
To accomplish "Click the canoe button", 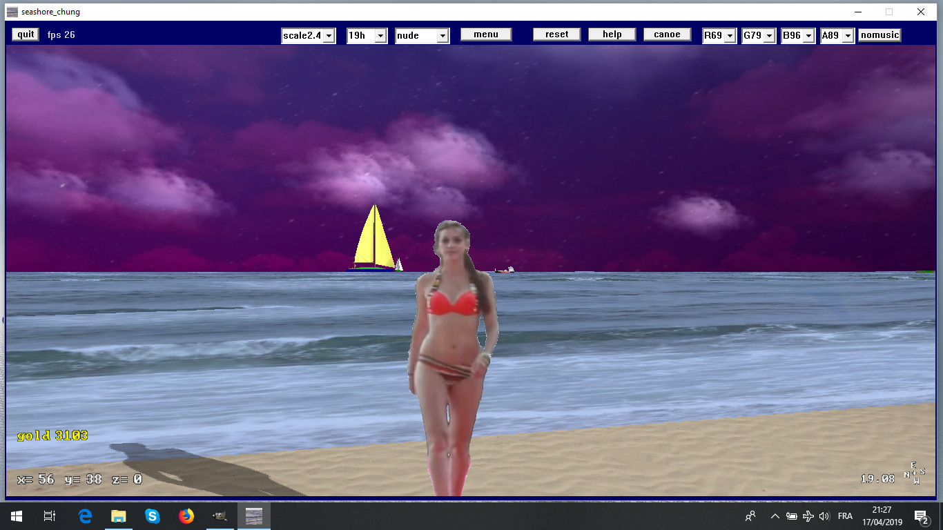I will [668, 35].
